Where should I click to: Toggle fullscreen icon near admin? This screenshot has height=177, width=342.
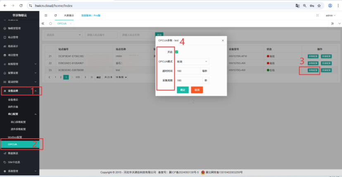pyautogui.click(x=317, y=16)
